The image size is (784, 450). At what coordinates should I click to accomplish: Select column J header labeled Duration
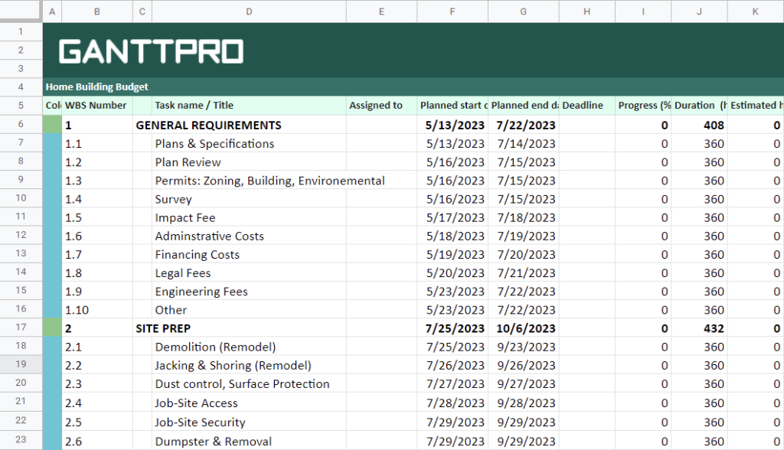699,11
